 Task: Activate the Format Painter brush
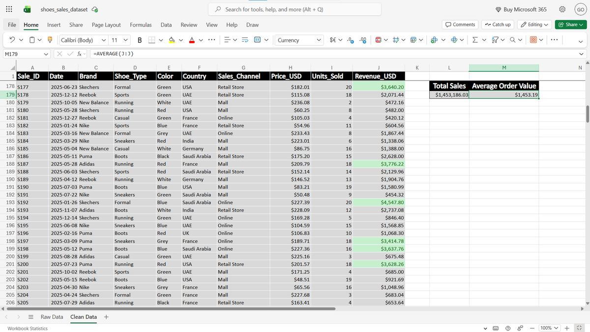tap(50, 40)
